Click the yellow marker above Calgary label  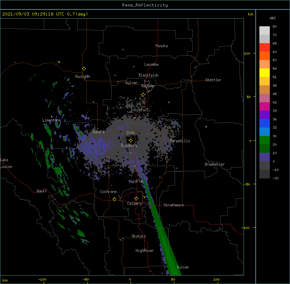click(x=136, y=199)
